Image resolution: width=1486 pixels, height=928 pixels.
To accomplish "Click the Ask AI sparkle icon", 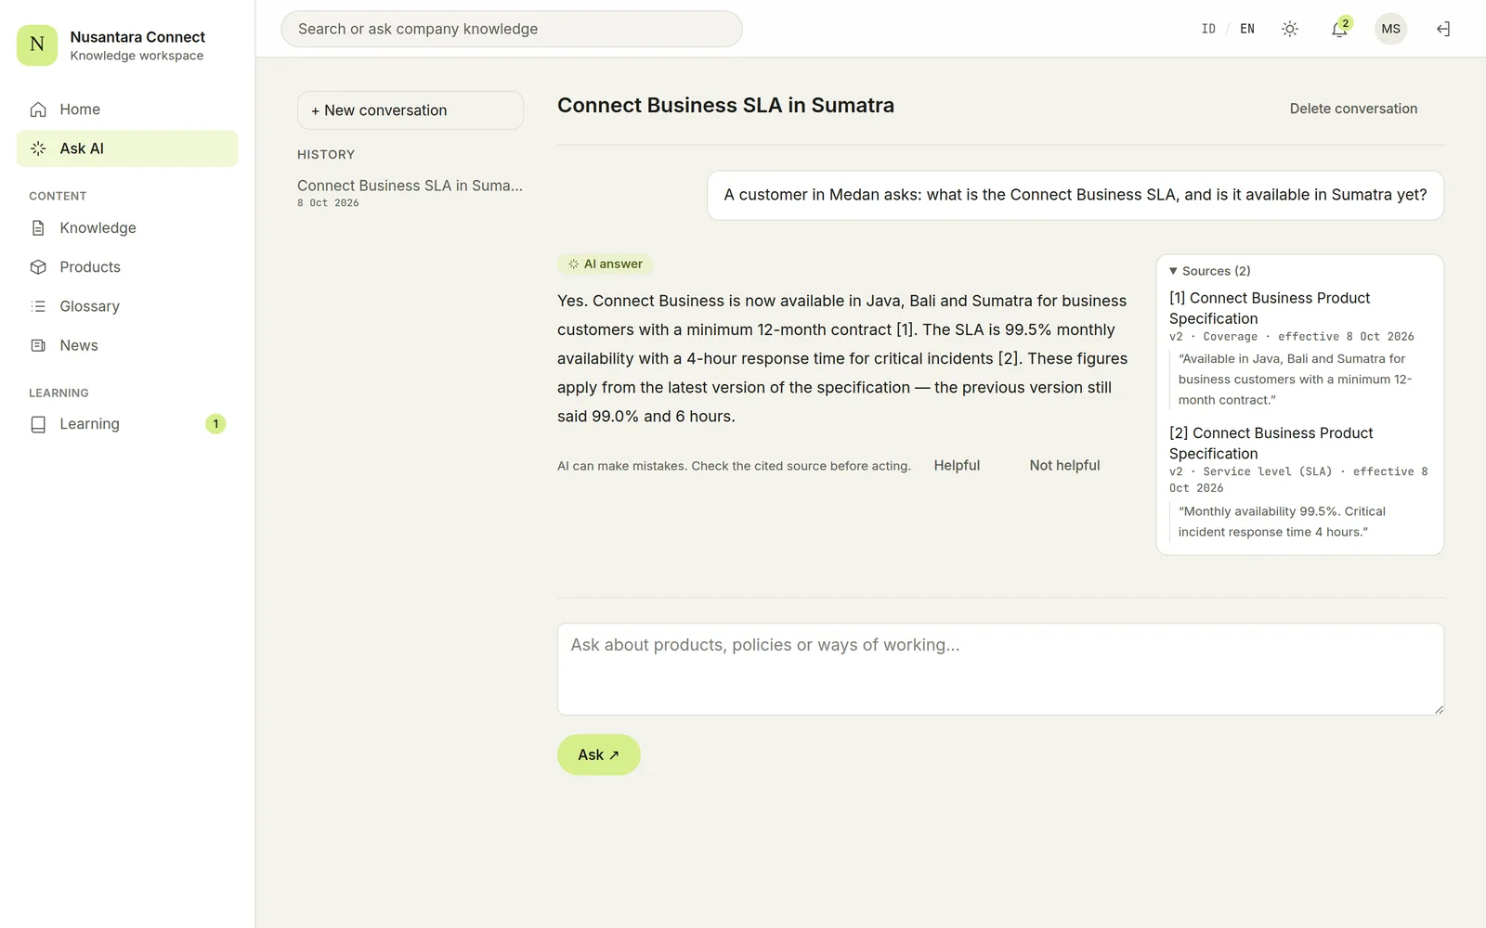I will click(38, 148).
